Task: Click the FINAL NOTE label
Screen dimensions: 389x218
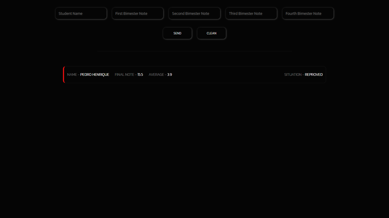Action: (x=124, y=75)
